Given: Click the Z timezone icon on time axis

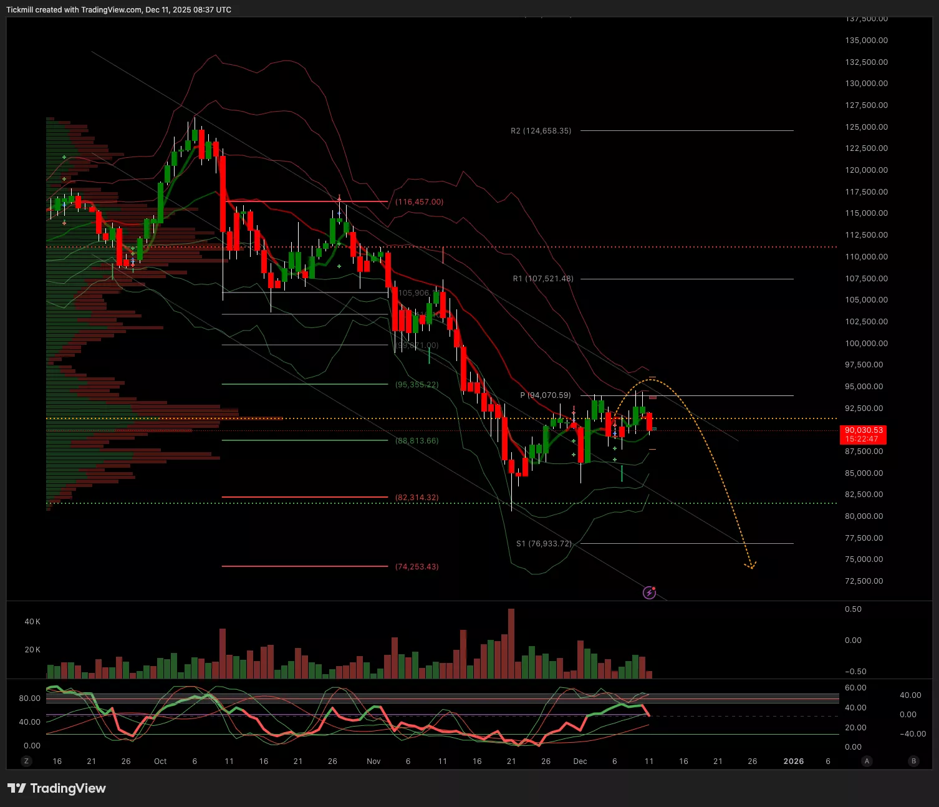Looking at the screenshot, I should pos(26,761).
